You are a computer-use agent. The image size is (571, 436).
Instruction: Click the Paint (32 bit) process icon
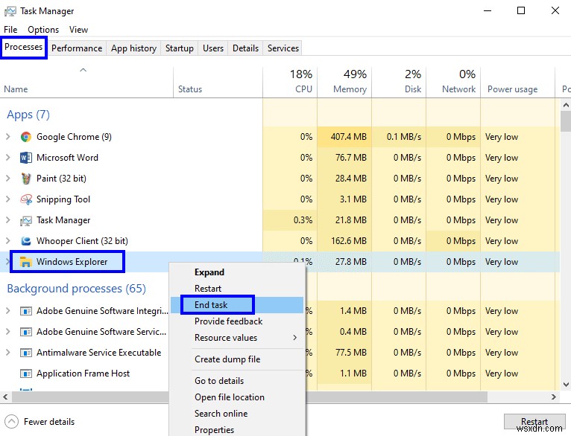(26, 179)
